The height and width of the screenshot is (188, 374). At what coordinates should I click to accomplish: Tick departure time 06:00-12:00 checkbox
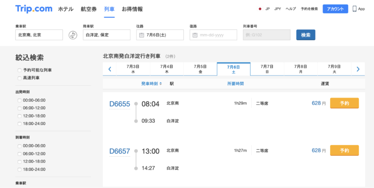click(x=19, y=108)
